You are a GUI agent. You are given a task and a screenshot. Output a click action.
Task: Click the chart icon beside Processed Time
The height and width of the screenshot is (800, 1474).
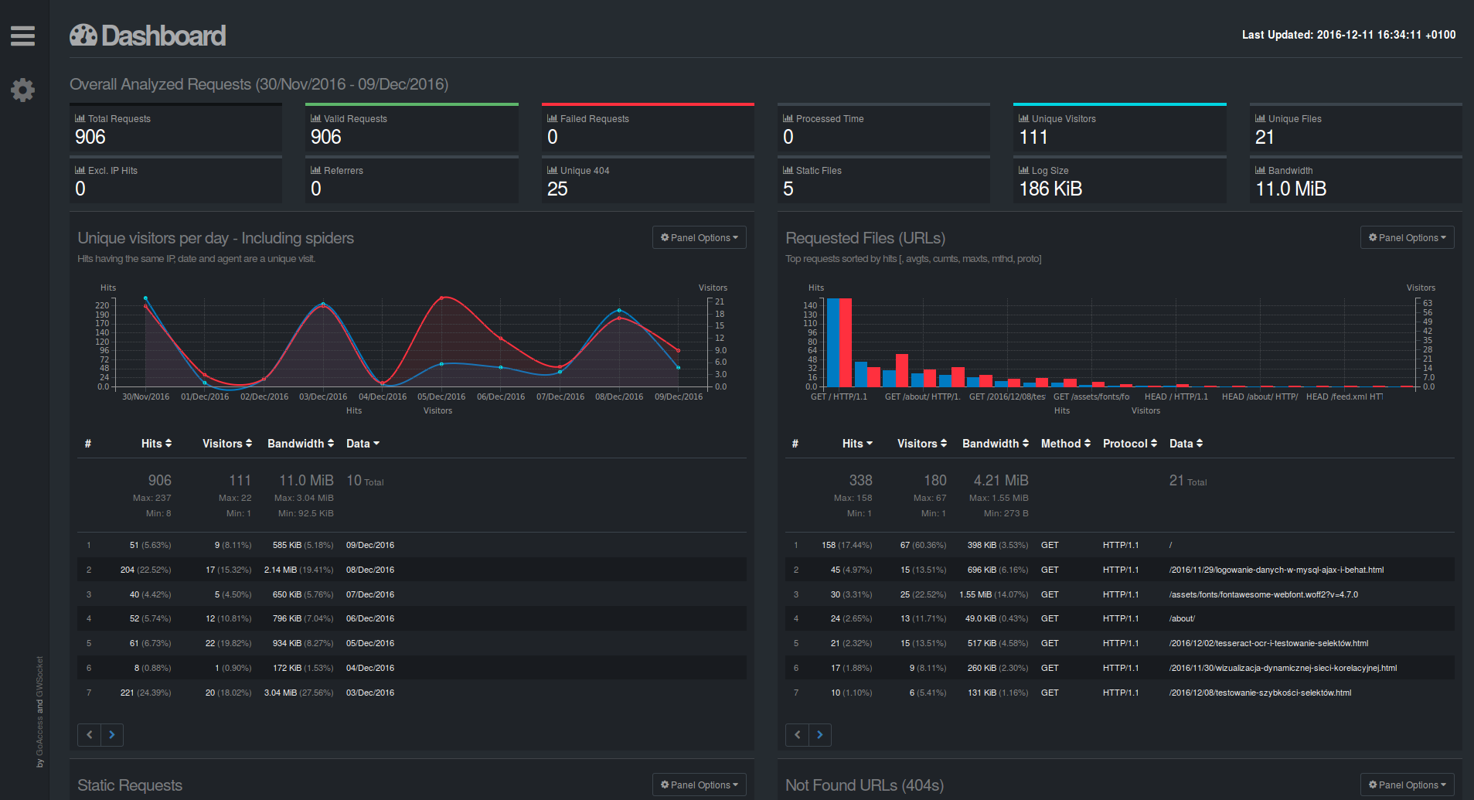click(788, 118)
